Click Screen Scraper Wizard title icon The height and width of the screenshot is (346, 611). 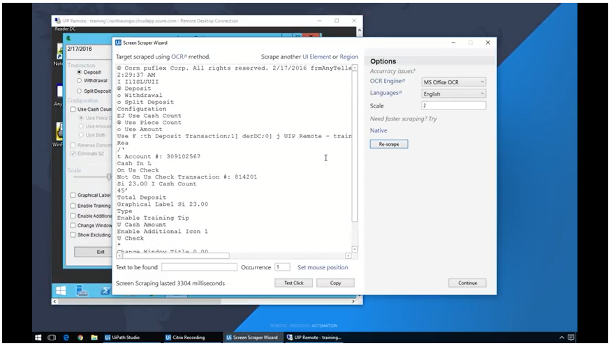(x=119, y=43)
